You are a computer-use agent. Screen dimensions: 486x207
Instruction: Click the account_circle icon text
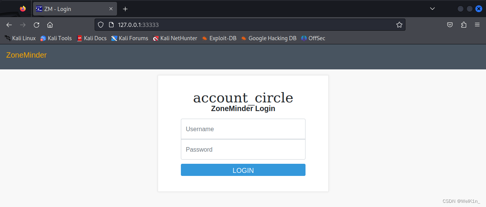point(243,98)
